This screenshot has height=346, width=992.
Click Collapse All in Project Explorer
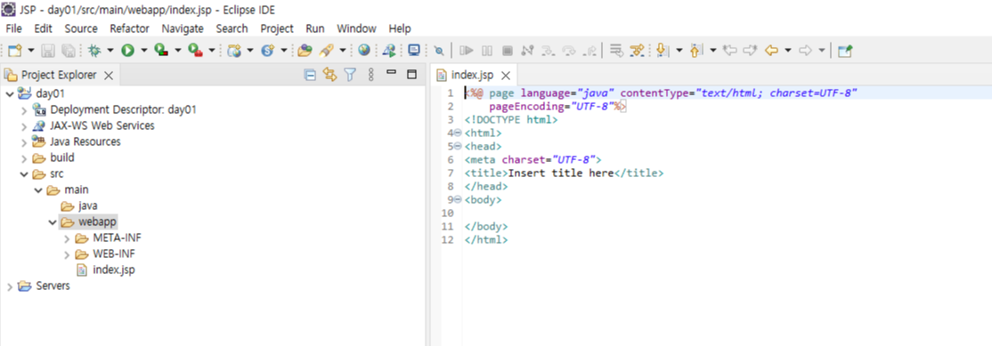point(310,75)
